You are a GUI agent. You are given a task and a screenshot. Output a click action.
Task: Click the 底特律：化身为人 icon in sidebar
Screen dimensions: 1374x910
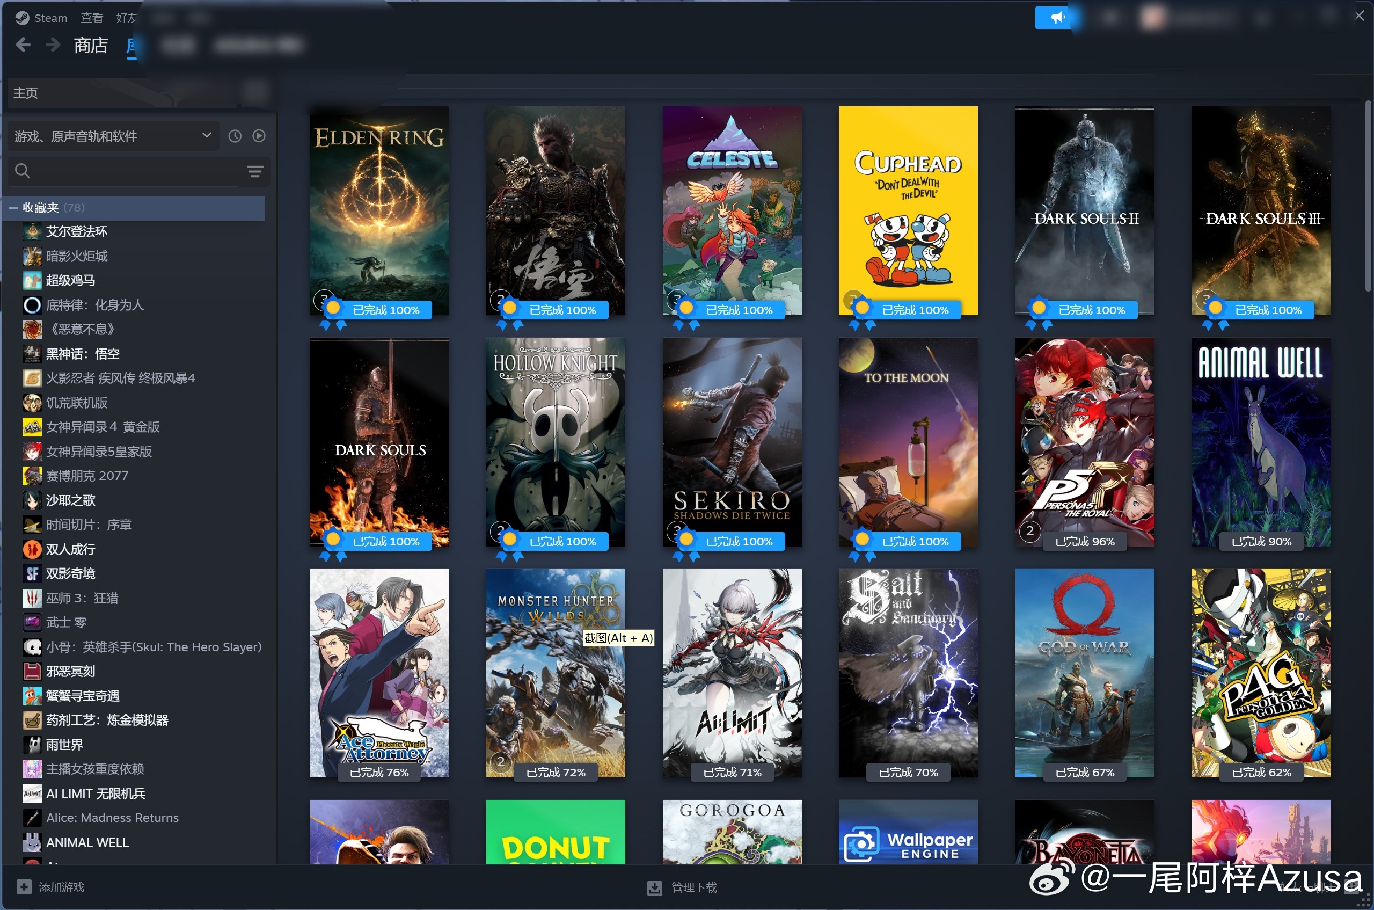(32, 305)
